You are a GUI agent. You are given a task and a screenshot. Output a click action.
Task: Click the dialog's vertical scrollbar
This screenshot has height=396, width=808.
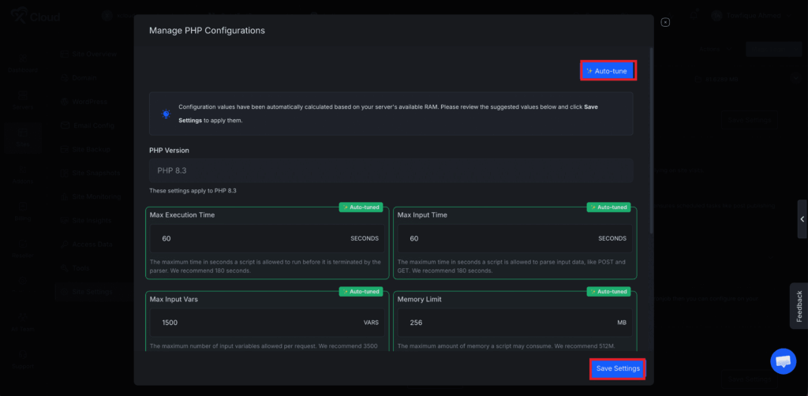pos(651,142)
